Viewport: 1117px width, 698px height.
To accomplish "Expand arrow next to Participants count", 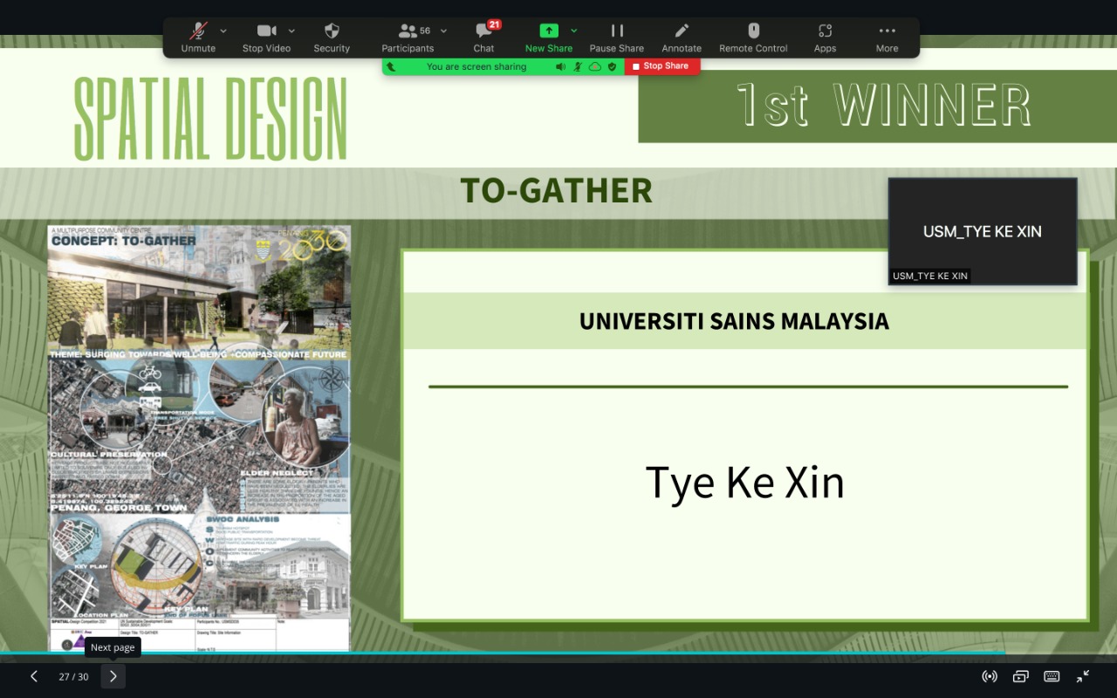I will [x=443, y=31].
